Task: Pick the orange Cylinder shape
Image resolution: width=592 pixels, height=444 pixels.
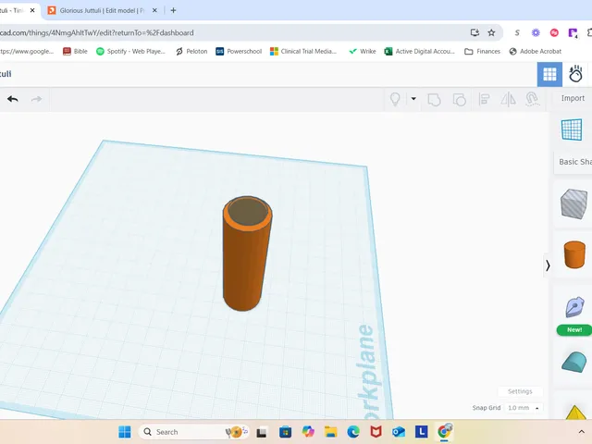Action: click(574, 254)
